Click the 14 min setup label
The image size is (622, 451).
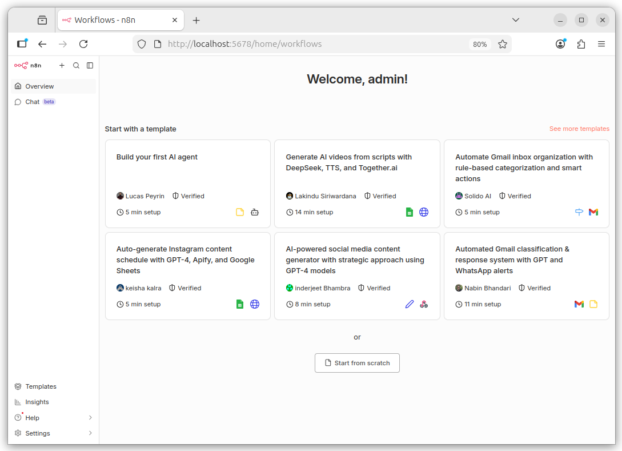point(314,212)
